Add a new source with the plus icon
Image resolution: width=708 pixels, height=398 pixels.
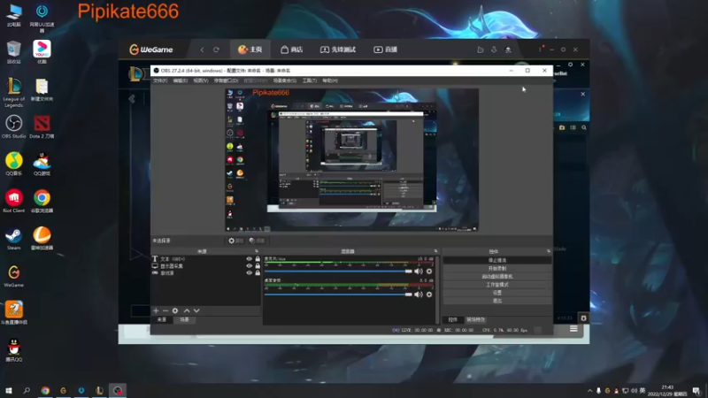click(156, 311)
